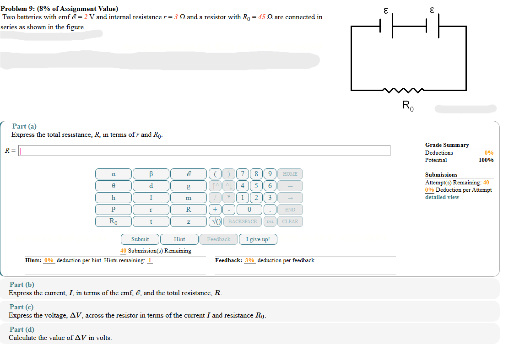Viewport: 514px width, 345px height.
Task: Click the END key on the palette
Action: click(x=289, y=210)
